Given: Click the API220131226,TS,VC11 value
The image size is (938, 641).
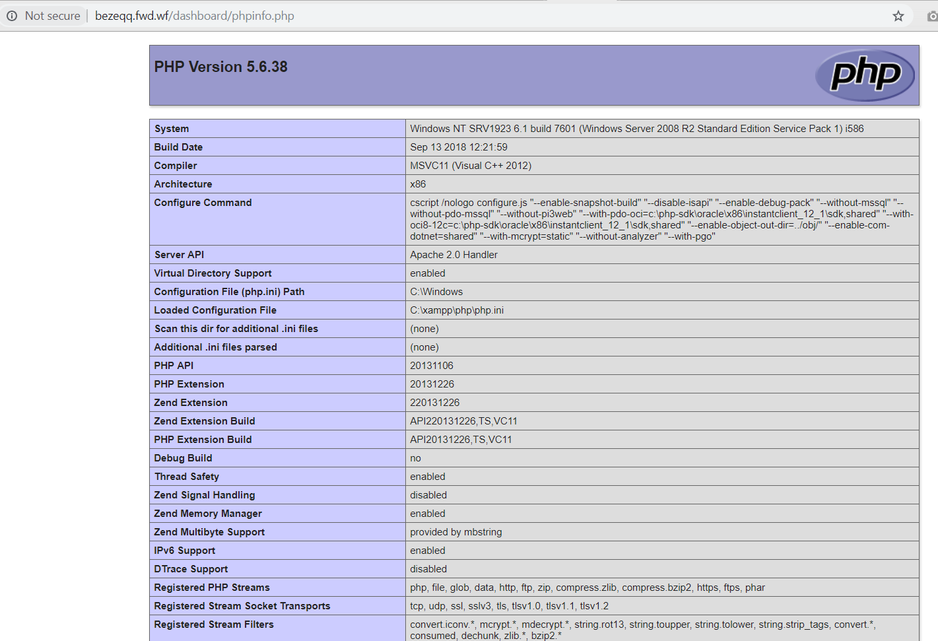Looking at the screenshot, I should tap(463, 421).
